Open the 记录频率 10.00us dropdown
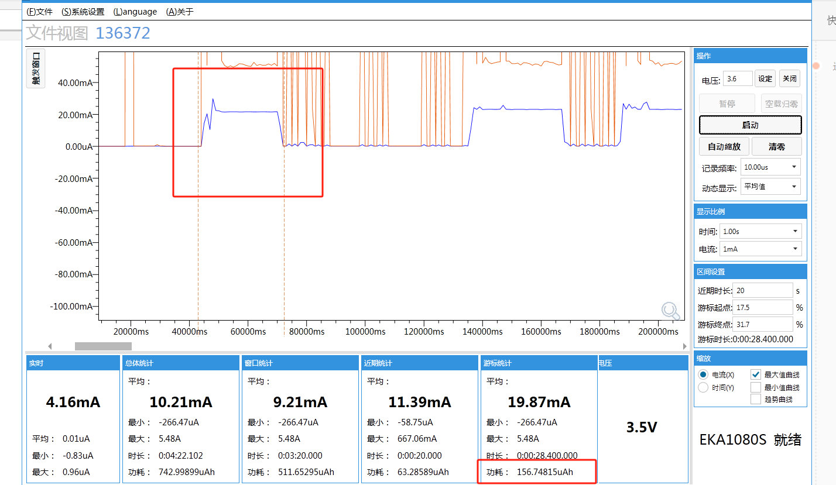Image resolution: width=836 pixels, height=485 pixels. tap(770, 167)
